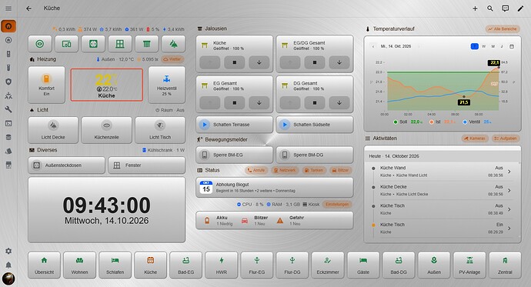
Task: Select the orange home icon in sidebar
Action: [8, 26]
